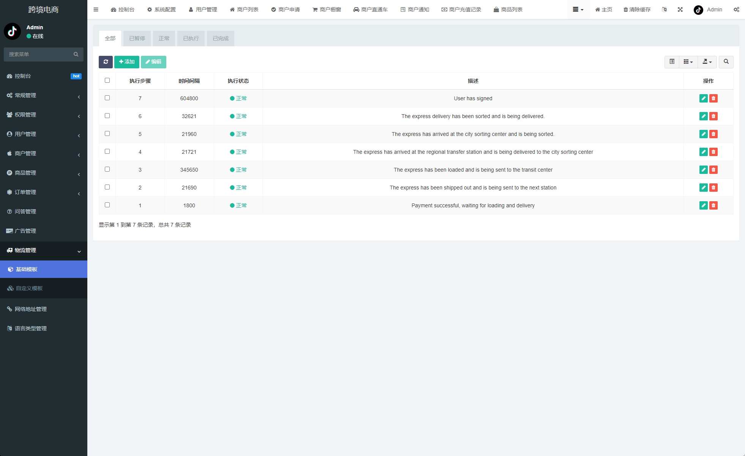Expand 物流管理 sidebar section
The height and width of the screenshot is (456, 745).
coord(43,250)
